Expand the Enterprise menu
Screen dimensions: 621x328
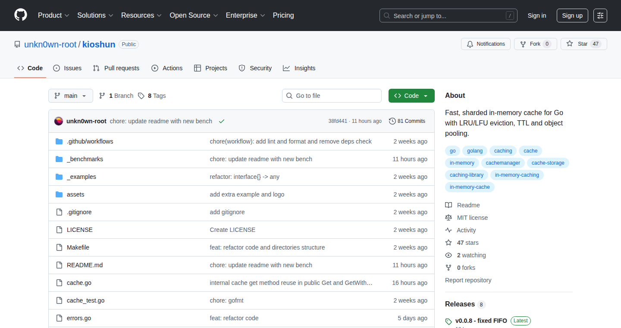[245, 16]
